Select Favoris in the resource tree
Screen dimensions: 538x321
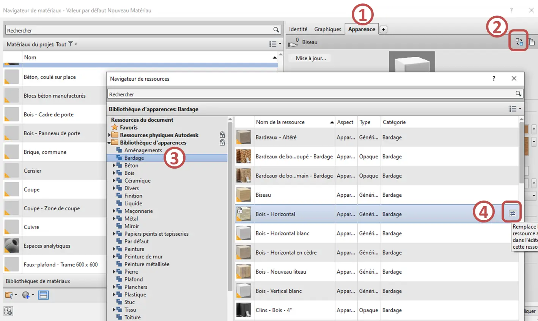129,127
